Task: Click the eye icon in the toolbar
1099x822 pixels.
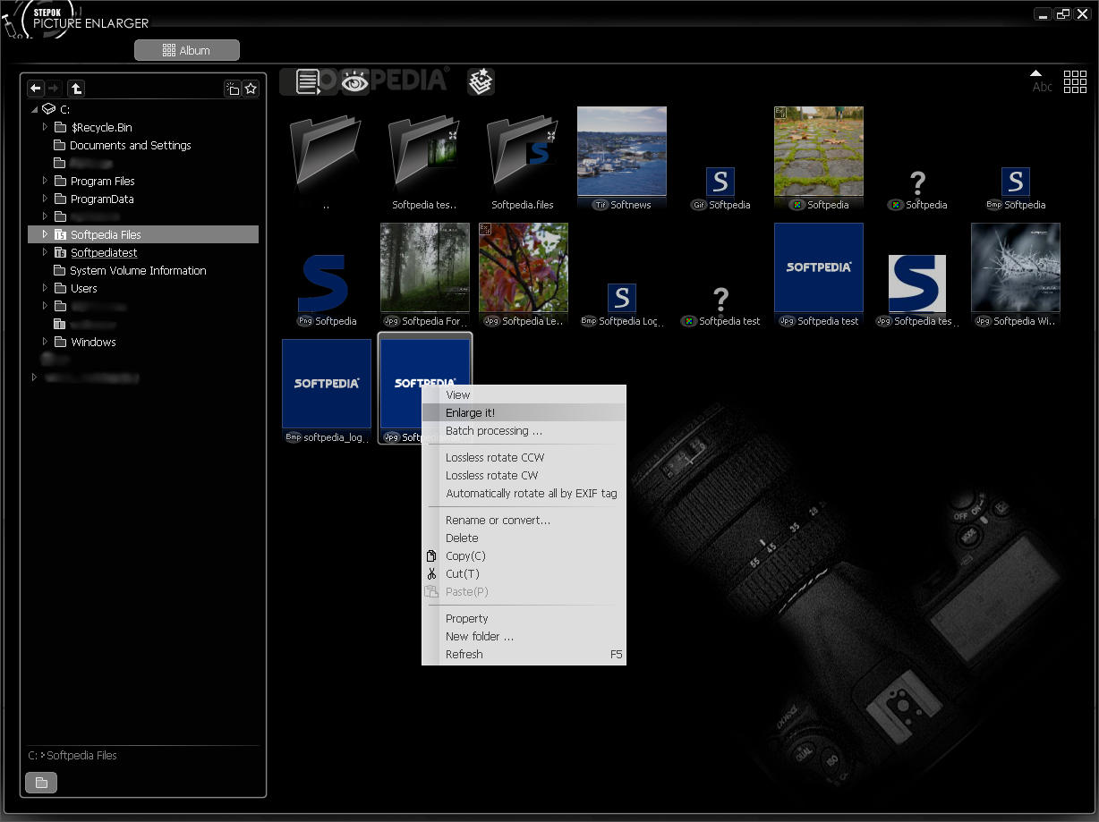Action: [355, 82]
